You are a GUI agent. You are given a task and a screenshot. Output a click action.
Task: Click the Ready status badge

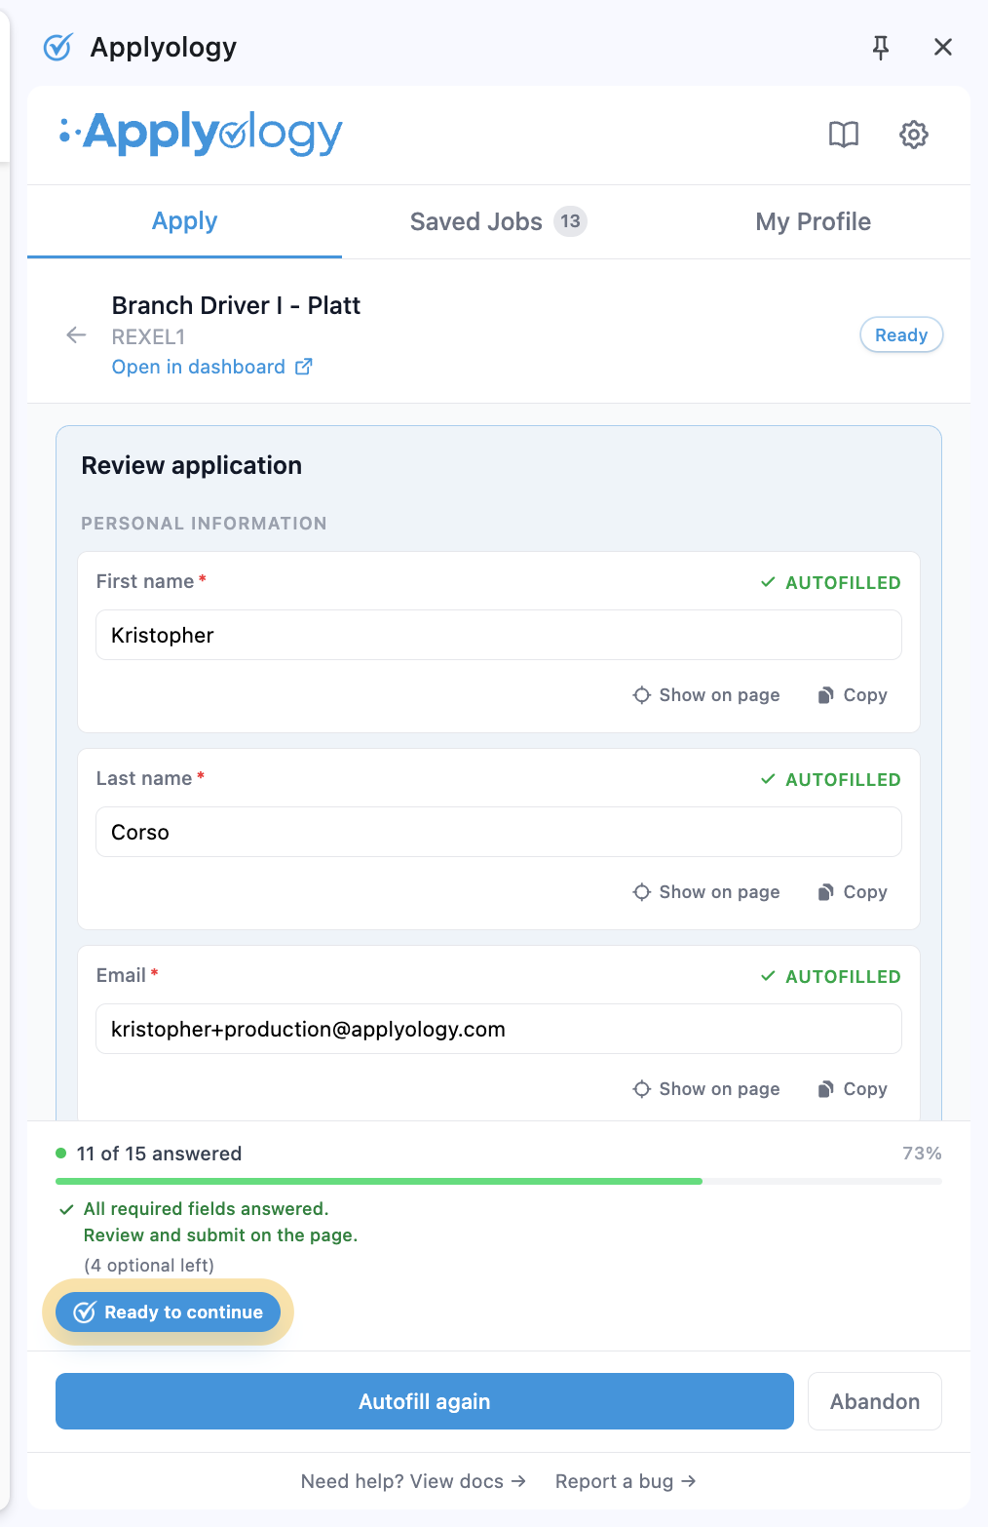pos(901,335)
